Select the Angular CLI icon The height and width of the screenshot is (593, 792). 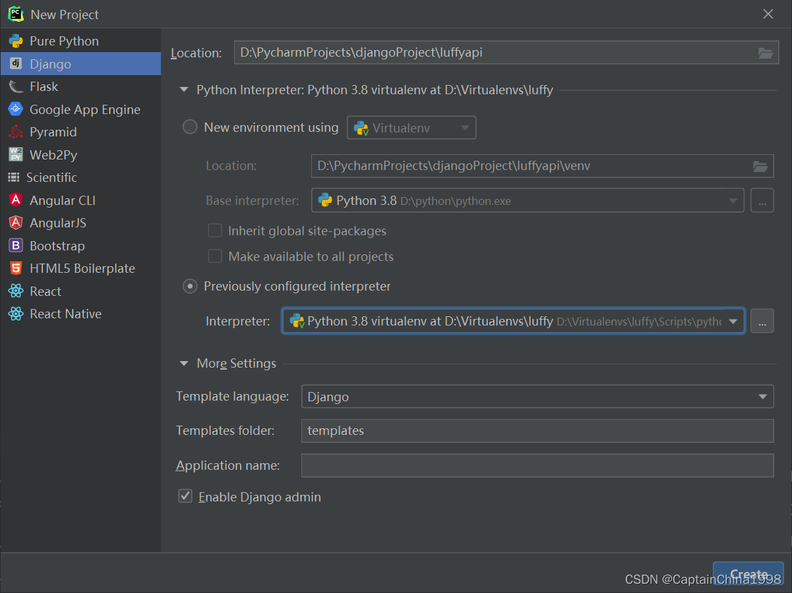(x=16, y=200)
